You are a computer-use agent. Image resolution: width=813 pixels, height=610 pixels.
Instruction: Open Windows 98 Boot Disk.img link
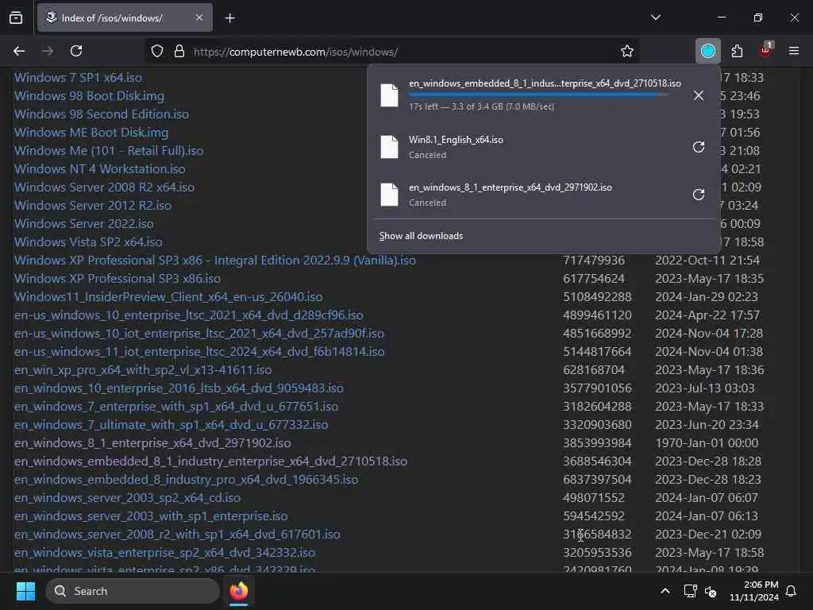pyautogui.click(x=89, y=96)
